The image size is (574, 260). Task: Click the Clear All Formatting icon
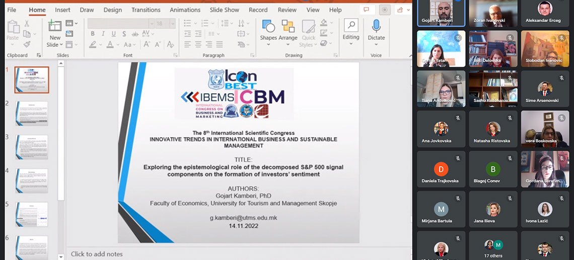(170, 44)
